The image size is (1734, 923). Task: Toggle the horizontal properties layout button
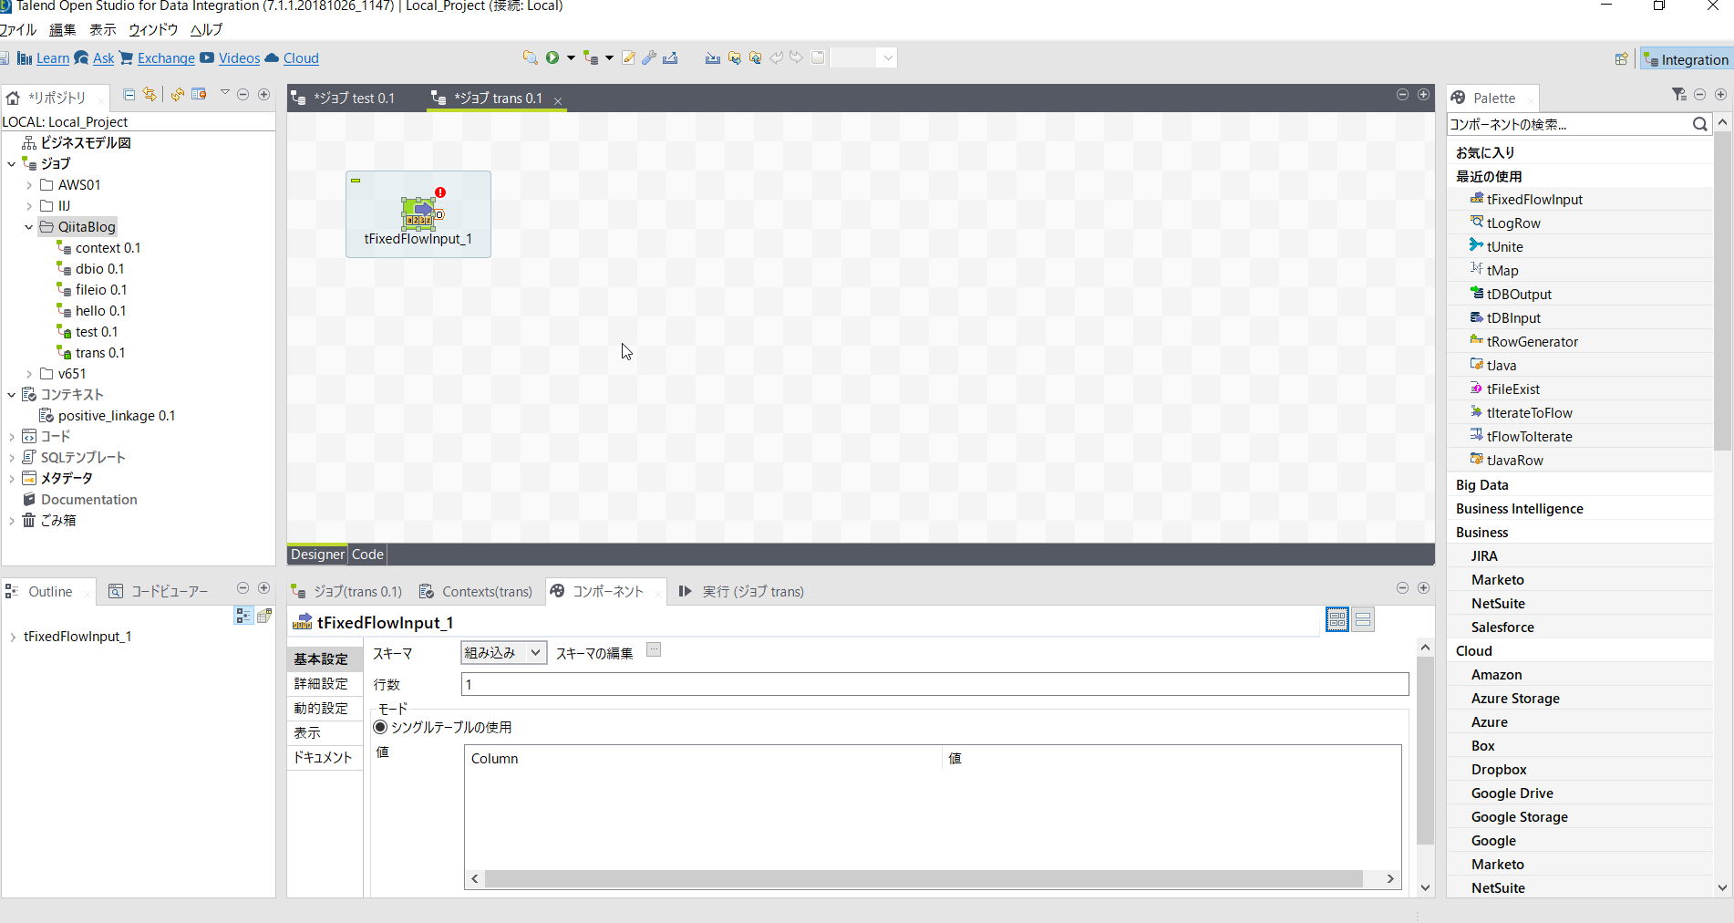(x=1362, y=619)
